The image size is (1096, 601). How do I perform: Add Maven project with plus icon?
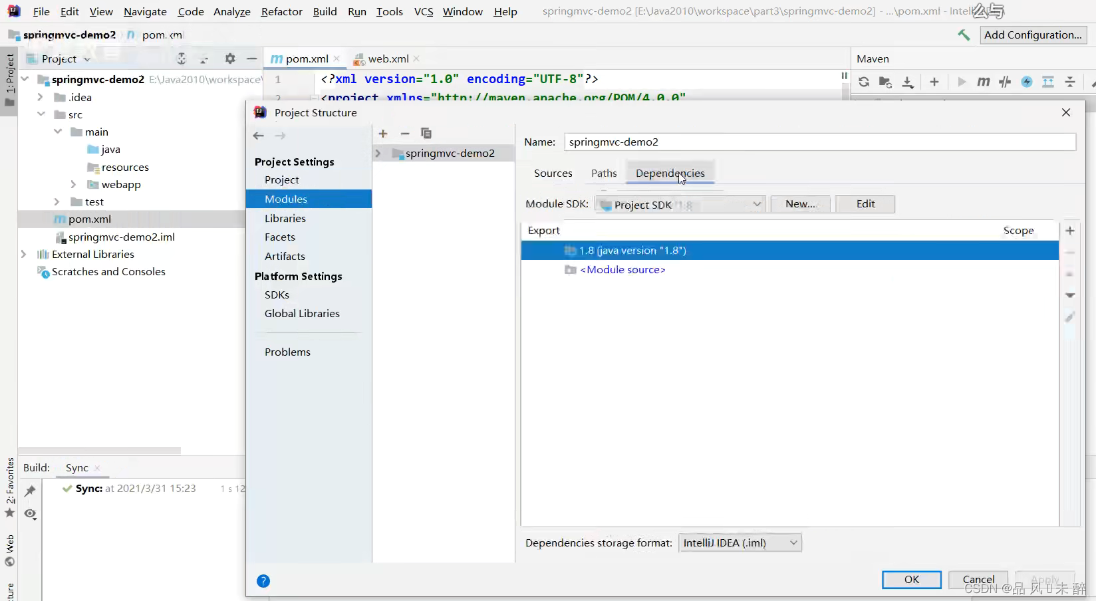coord(934,82)
